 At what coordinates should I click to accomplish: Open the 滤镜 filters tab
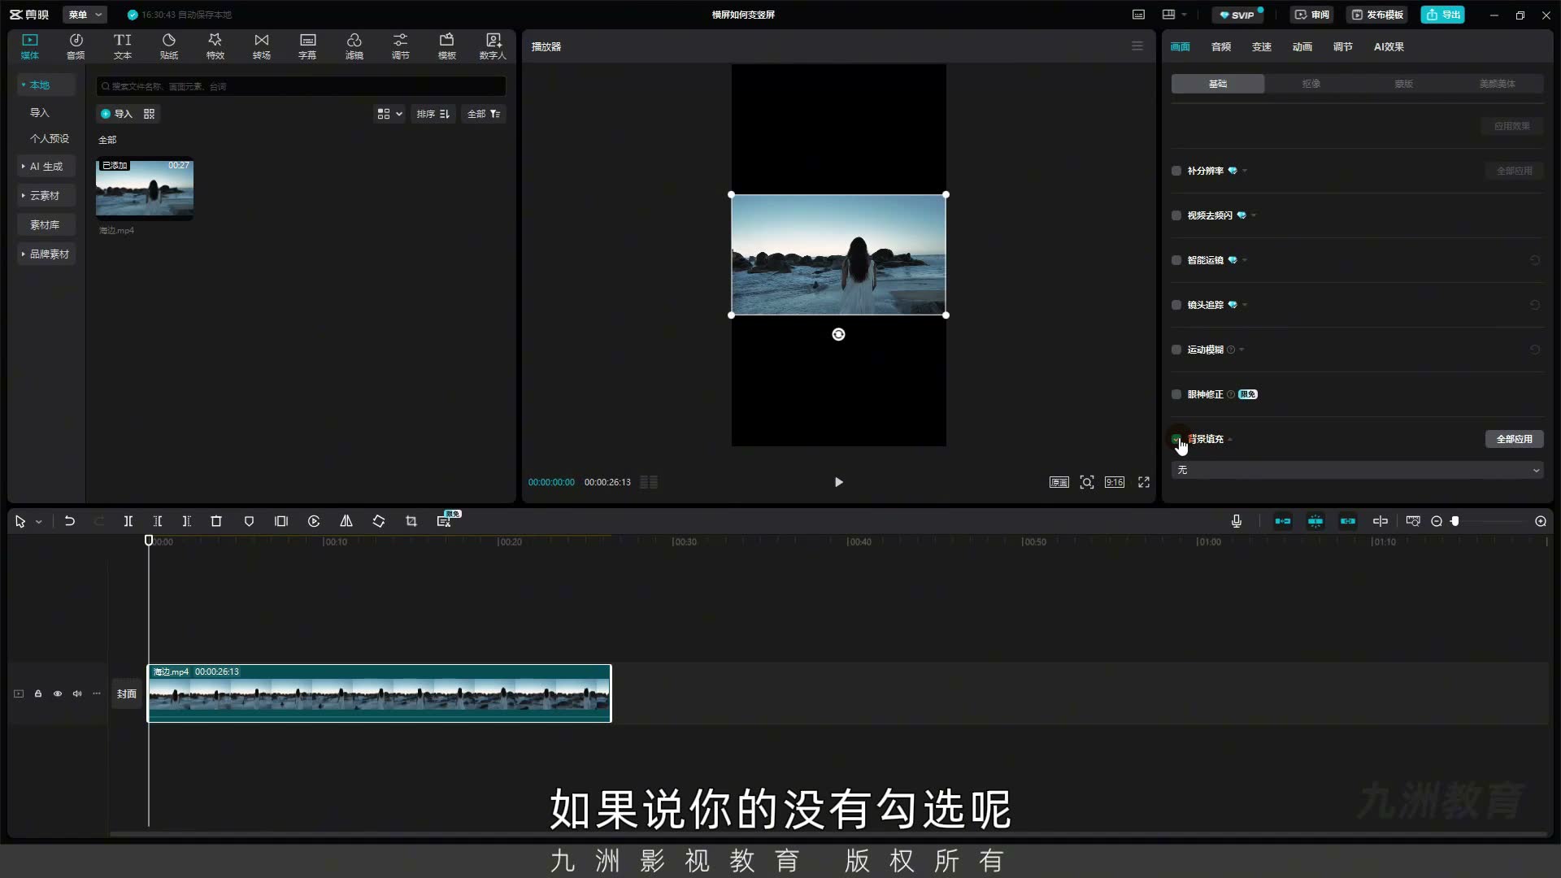354,46
